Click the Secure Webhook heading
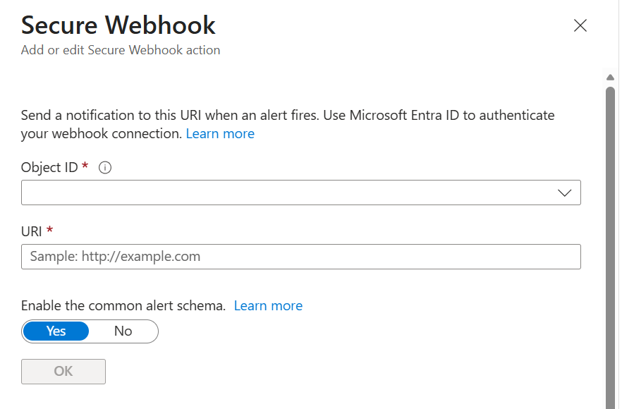The width and height of the screenshot is (622, 409). [x=118, y=25]
